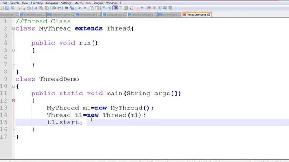Select the active ThreadDemo.java tab
Screen dimensions: 289x162
coord(196,14)
